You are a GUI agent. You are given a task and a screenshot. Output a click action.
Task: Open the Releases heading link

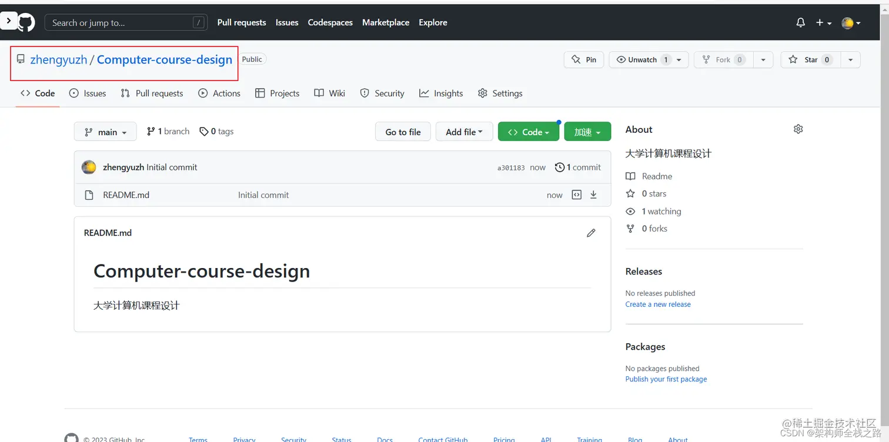(644, 272)
